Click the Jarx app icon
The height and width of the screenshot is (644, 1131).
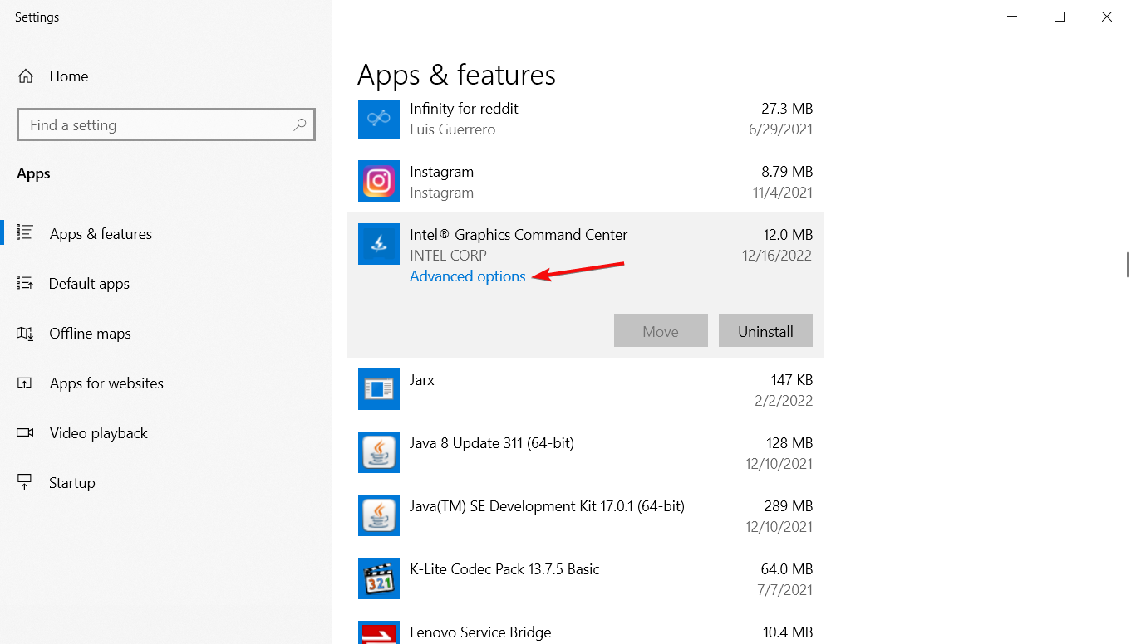(379, 389)
